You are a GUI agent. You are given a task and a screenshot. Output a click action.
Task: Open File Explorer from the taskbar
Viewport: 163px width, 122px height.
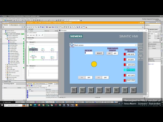coord(31,105)
